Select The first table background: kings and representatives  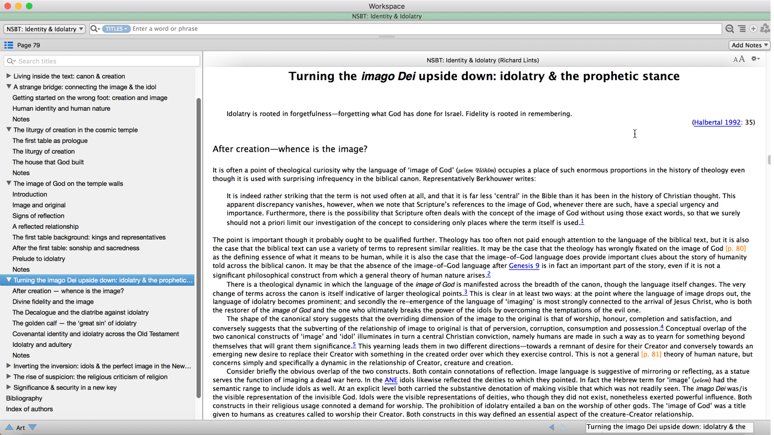[x=89, y=237]
